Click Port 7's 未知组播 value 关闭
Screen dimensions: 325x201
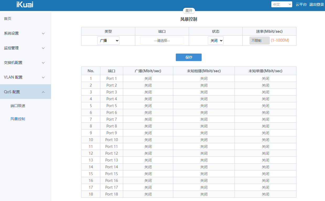coord(204,119)
